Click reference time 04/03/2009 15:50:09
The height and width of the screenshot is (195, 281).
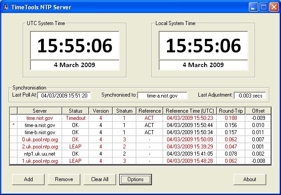[190, 140]
